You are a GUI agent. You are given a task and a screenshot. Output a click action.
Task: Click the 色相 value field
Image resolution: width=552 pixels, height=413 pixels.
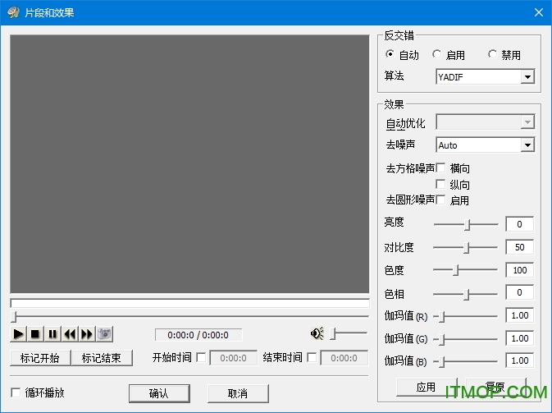(x=520, y=292)
